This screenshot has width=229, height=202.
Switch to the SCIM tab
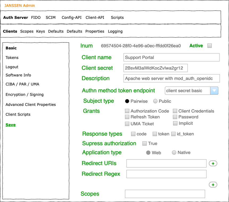pos(51,18)
